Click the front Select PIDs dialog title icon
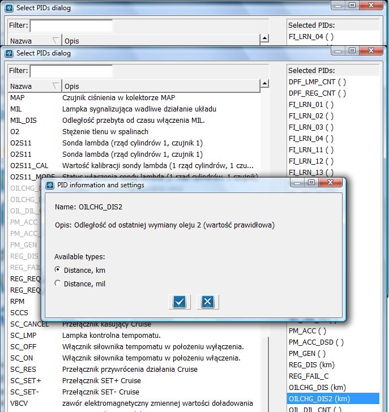The height and width of the screenshot is (412, 389). coord(9,53)
